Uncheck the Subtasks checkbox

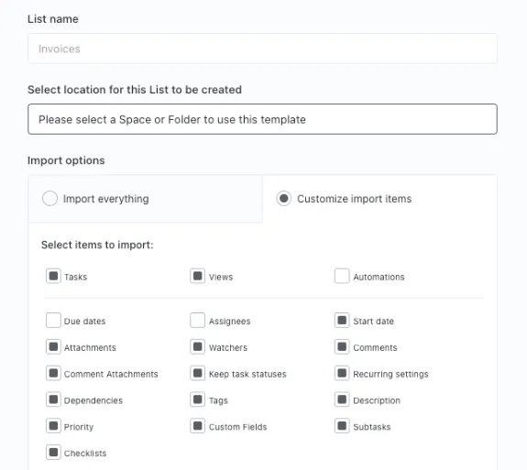[342, 426]
